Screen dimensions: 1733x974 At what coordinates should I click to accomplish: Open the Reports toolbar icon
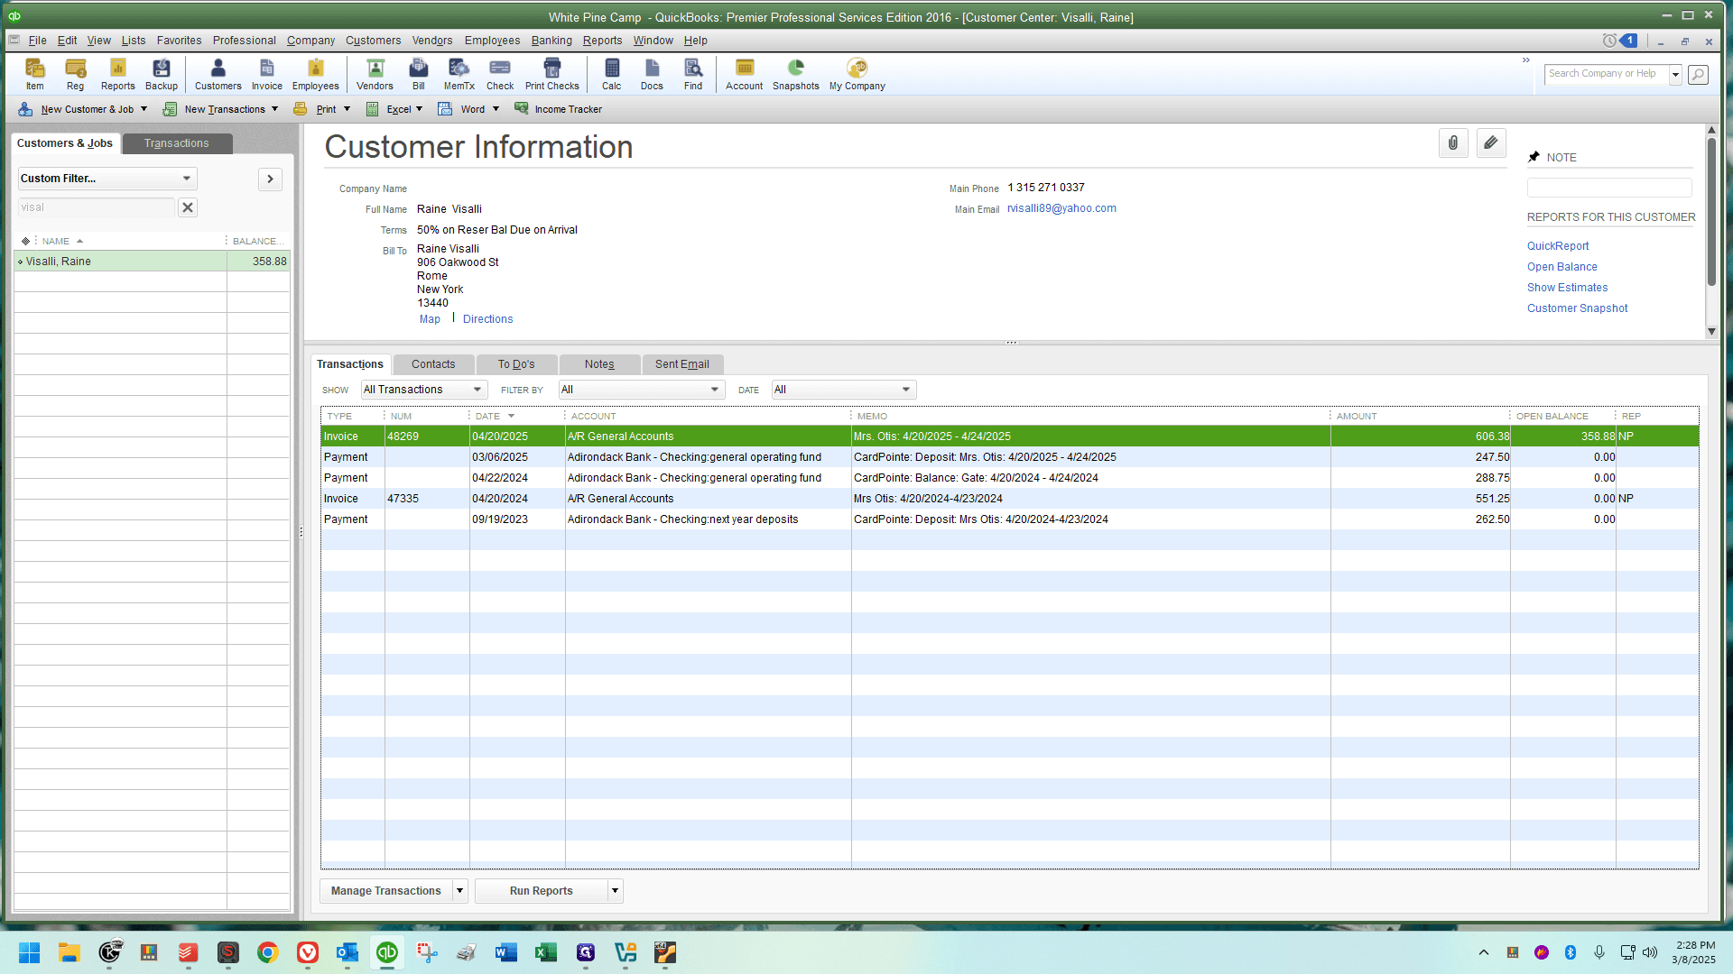(117, 74)
